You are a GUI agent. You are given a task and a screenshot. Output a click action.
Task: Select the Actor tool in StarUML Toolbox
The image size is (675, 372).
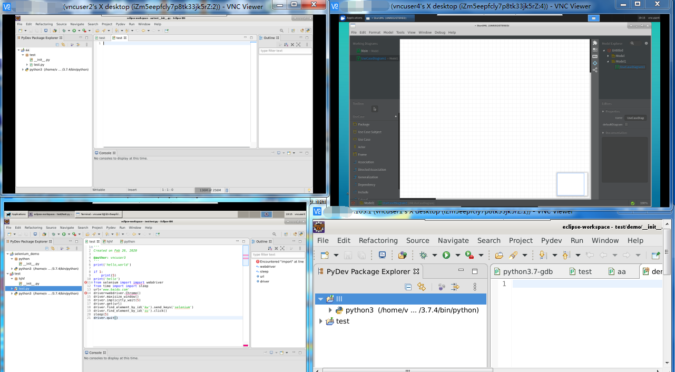(x=361, y=147)
